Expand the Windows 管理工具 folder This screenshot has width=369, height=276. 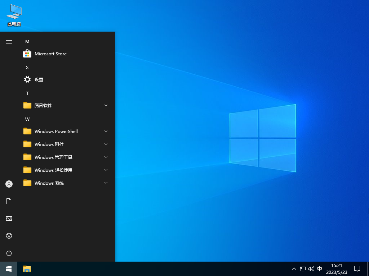pyautogui.click(x=106, y=157)
